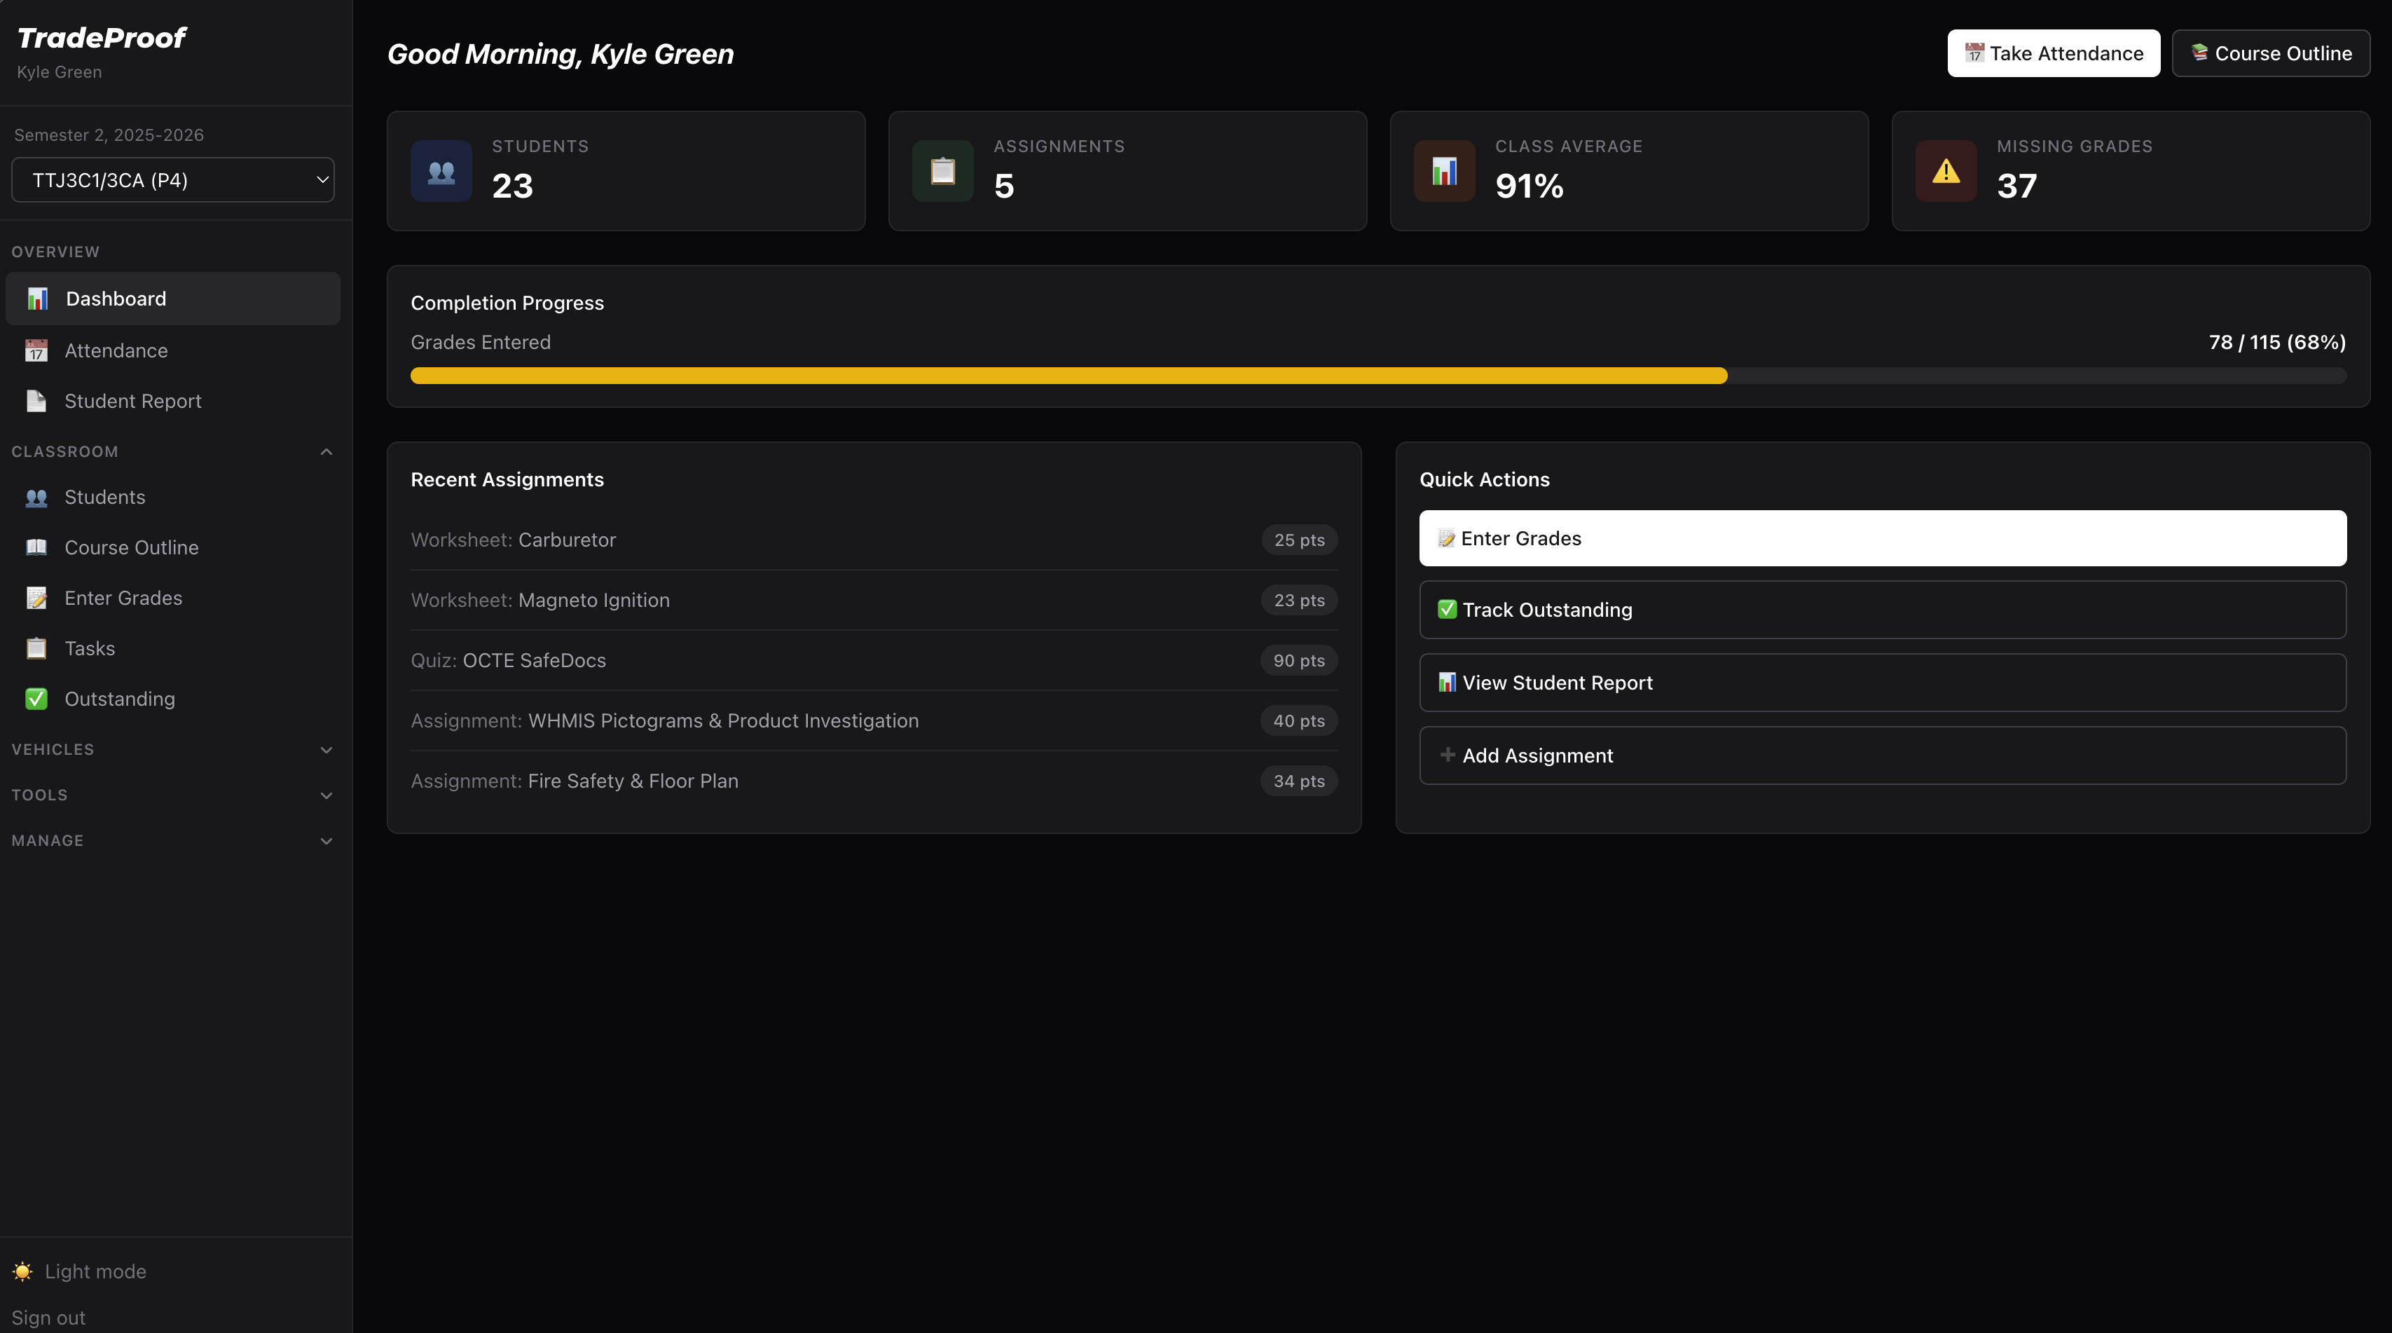Click the Outstanding green checkmark icon
This screenshot has width=2392, height=1333.
pos(36,699)
